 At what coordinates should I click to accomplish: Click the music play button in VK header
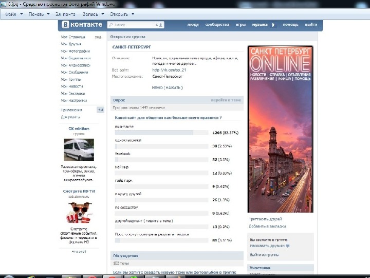[x=273, y=25]
